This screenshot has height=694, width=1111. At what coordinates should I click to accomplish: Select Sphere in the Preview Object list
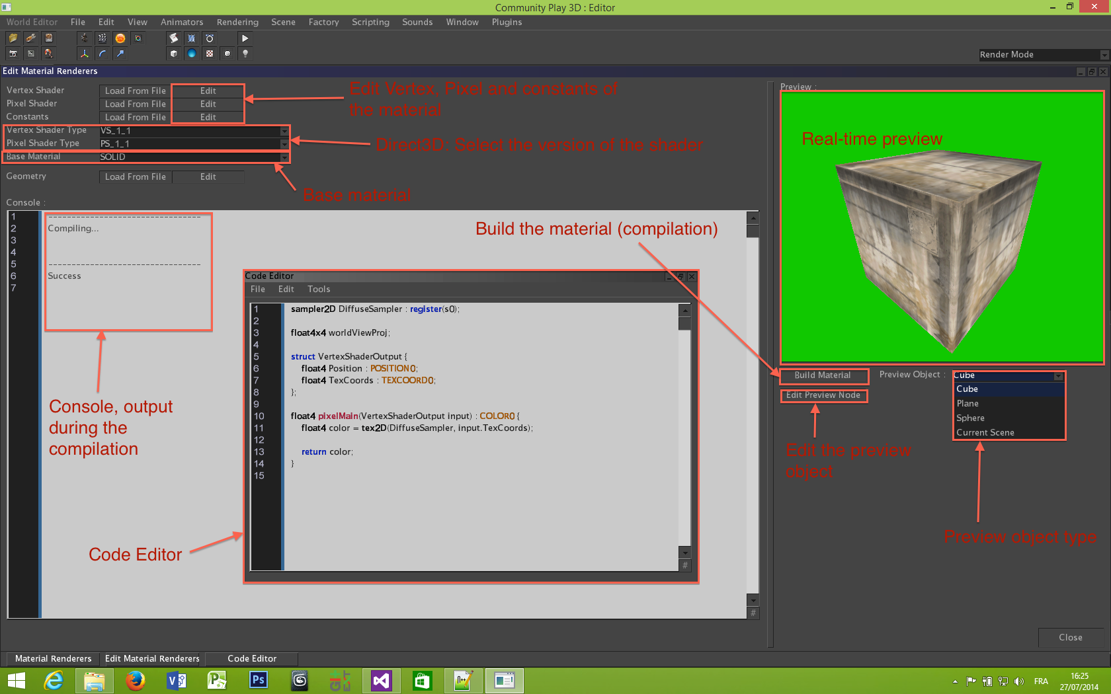click(970, 418)
